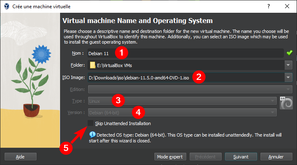Click the Folder path E:\VirtualBox VMs

tap(114, 65)
